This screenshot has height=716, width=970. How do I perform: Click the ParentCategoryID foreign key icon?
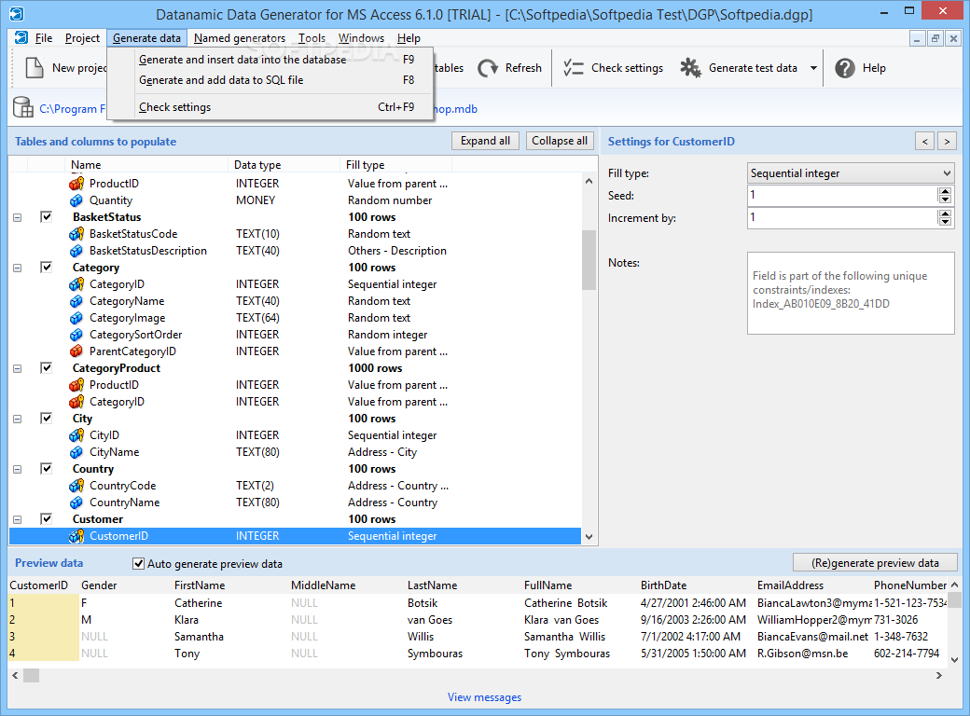[x=76, y=351]
